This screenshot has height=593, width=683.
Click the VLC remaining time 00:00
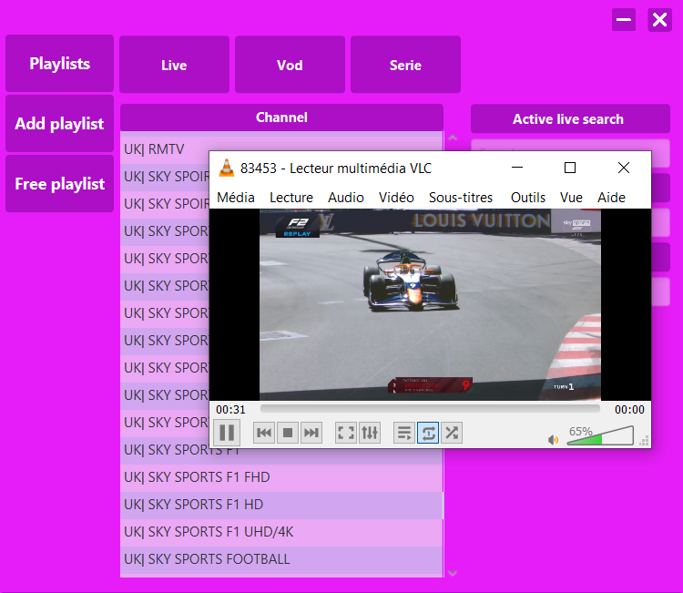coord(629,410)
